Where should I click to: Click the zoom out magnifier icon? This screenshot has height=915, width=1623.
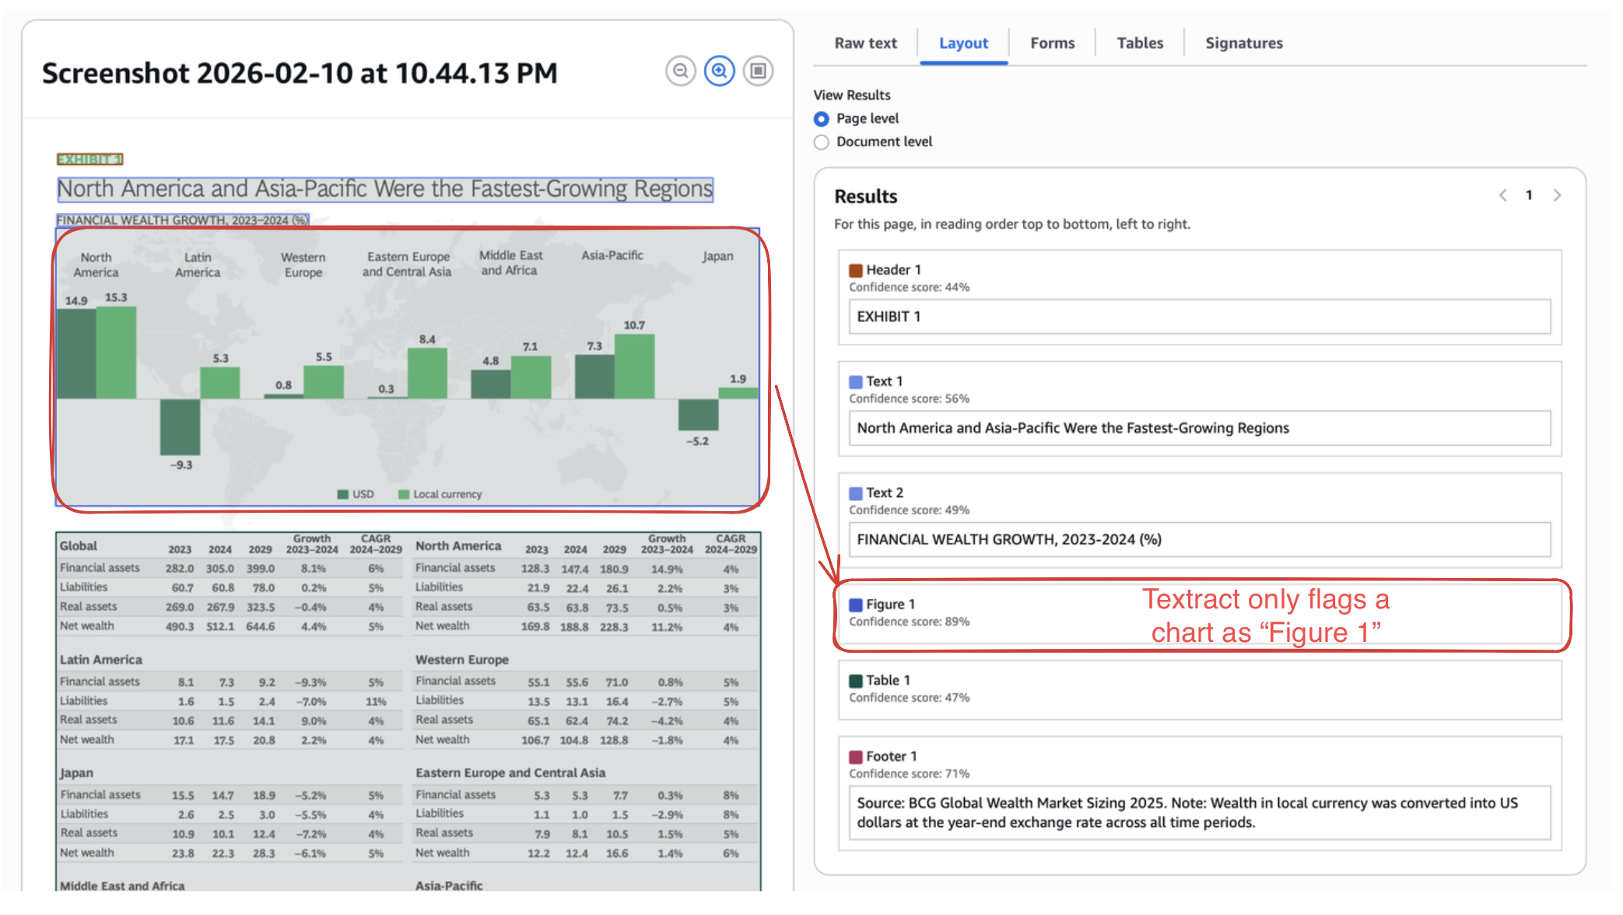pos(680,72)
